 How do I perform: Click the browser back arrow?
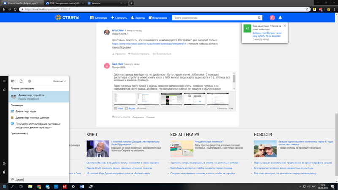(x=4, y=9)
